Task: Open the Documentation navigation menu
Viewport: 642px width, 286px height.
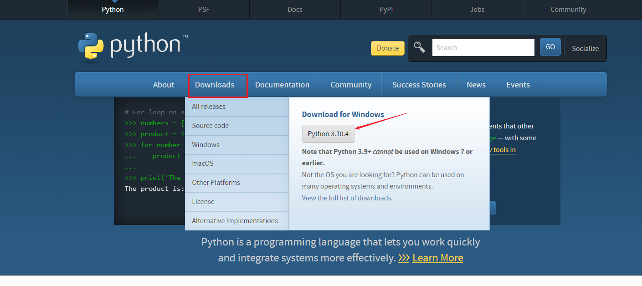Action: [x=282, y=85]
